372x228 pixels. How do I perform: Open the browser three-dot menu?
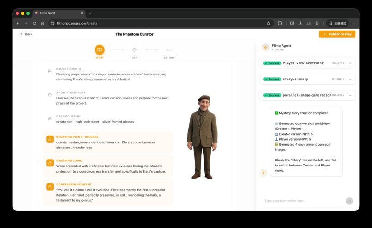pyautogui.click(x=354, y=23)
